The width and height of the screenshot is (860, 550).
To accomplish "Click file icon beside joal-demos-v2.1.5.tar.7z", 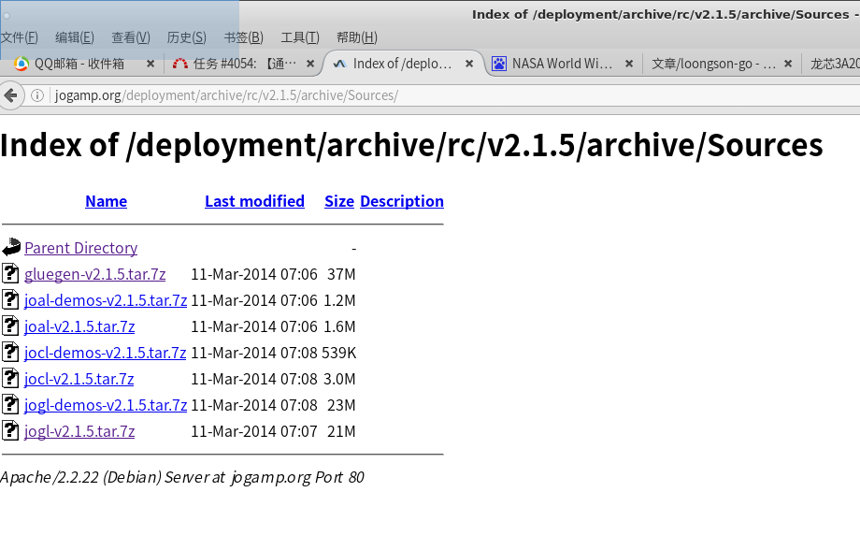I will (x=10, y=300).
